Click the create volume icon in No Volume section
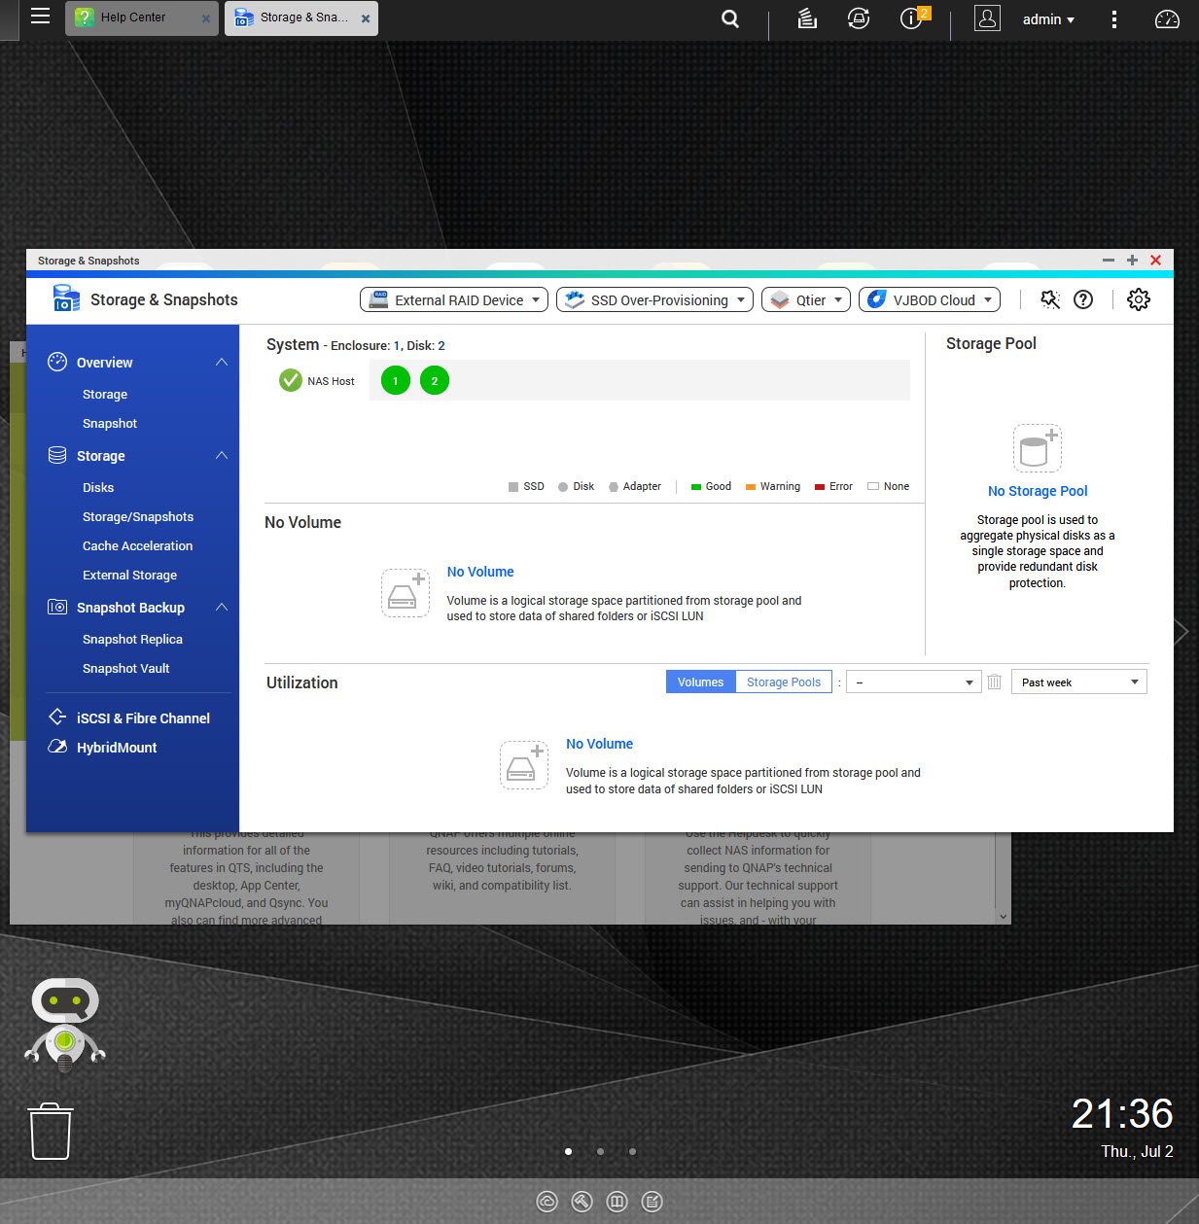 [406, 593]
